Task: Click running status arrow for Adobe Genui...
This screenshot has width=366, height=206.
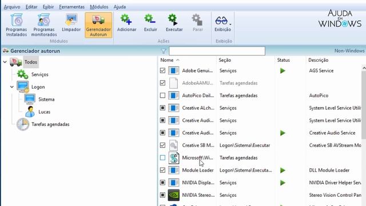Action: 283,70
